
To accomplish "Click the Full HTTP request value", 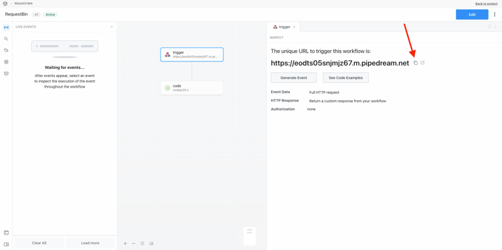I will click(324, 92).
